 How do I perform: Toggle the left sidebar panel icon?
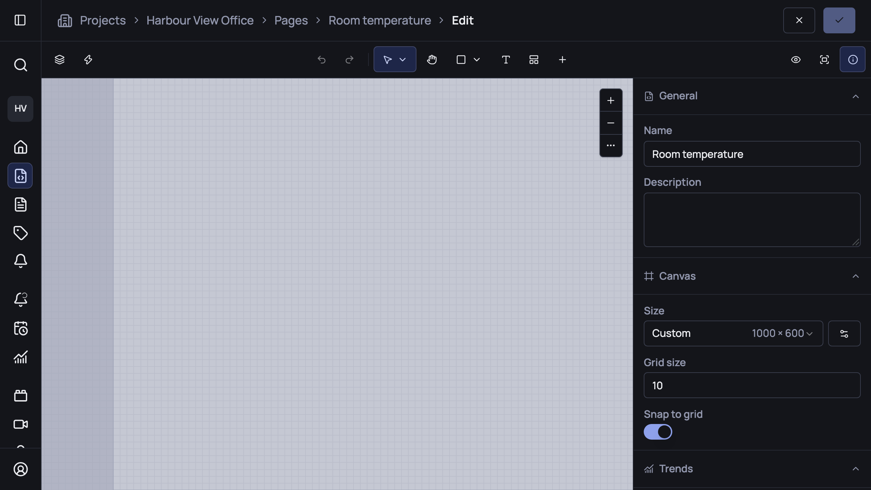(20, 20)
